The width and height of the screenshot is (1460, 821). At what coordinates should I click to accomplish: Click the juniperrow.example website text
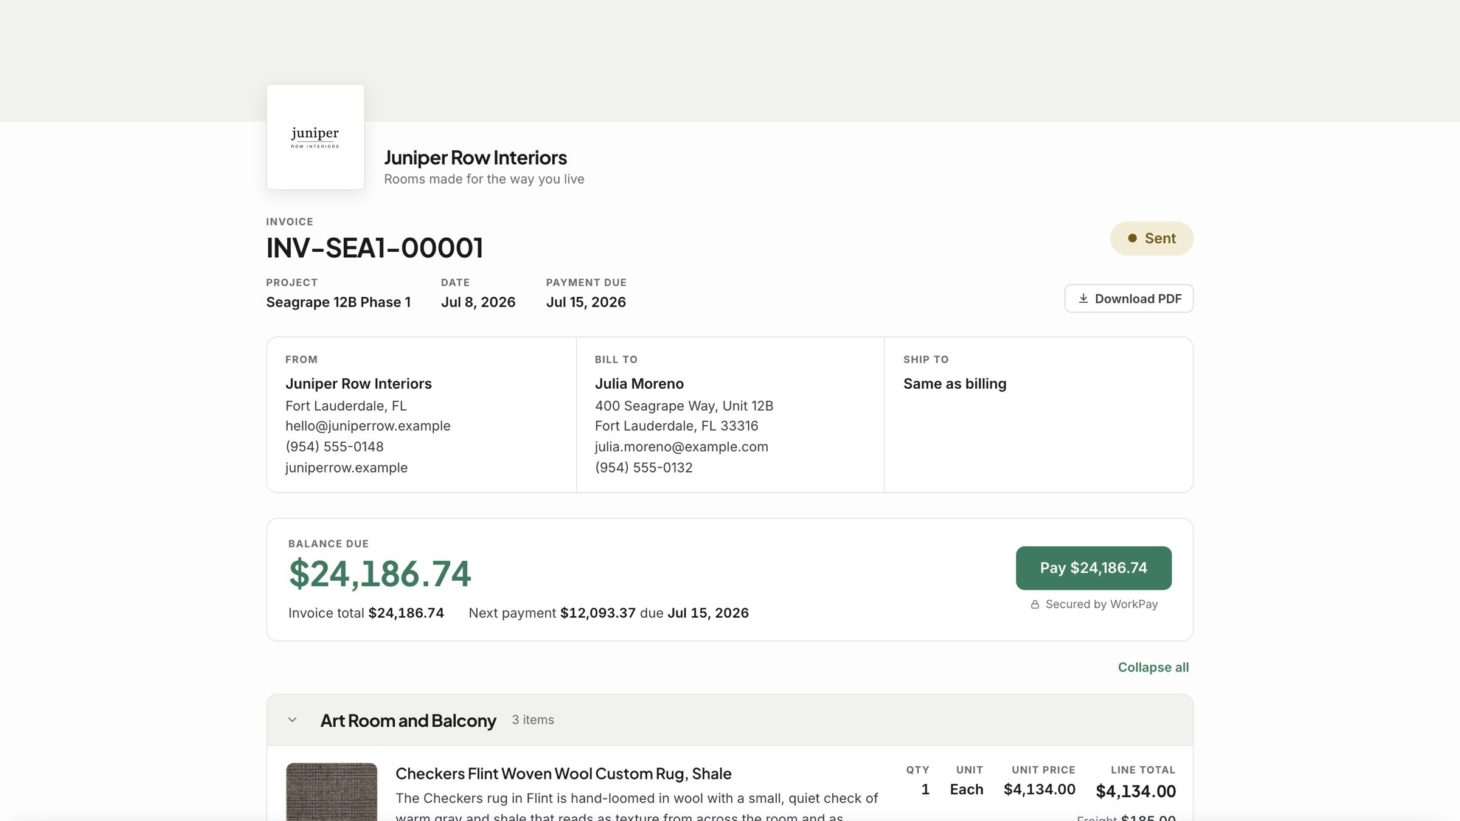pos(346,468)
